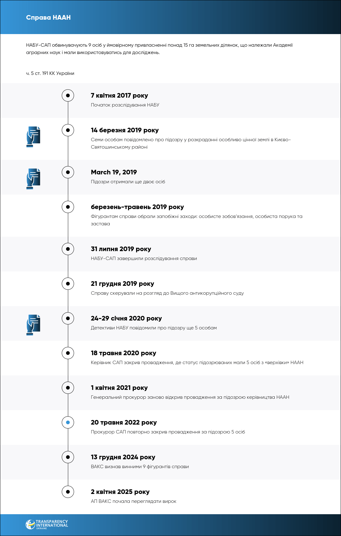Click document icon beside 14 березня 2019
This screenshot has width=341, height=536.
click(33, 136)
